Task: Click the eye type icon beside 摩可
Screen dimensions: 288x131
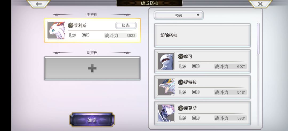Action: point(181,56)
